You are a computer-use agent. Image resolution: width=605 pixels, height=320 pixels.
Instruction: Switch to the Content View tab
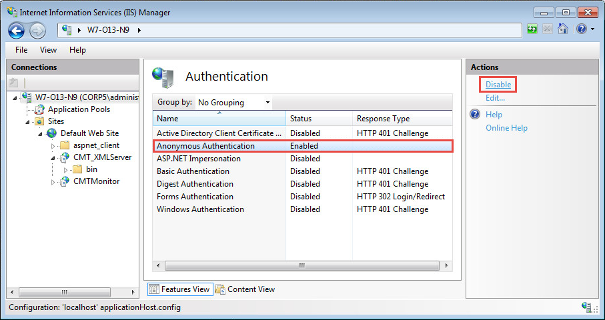pyautogui.click(x=245, y=289)
